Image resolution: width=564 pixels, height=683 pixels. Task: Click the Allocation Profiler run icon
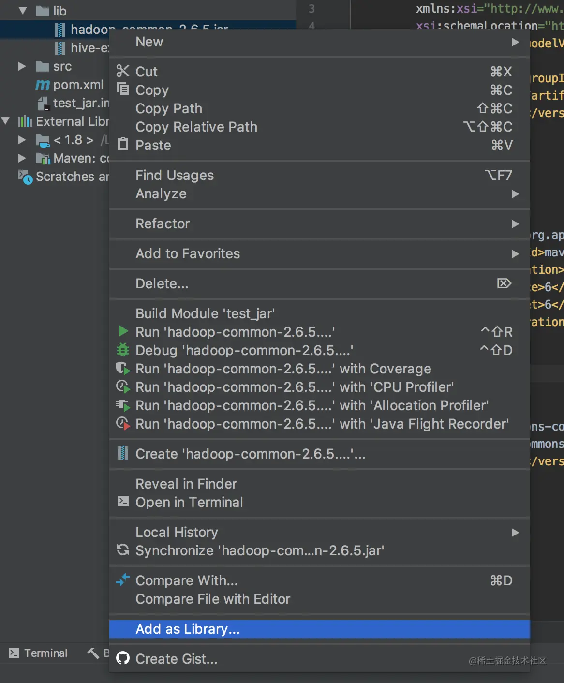point(123,405)
